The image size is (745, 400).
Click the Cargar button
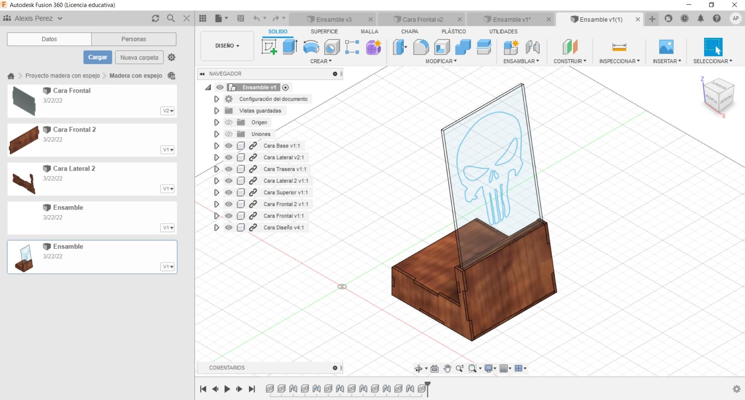(x=97, y=57)
